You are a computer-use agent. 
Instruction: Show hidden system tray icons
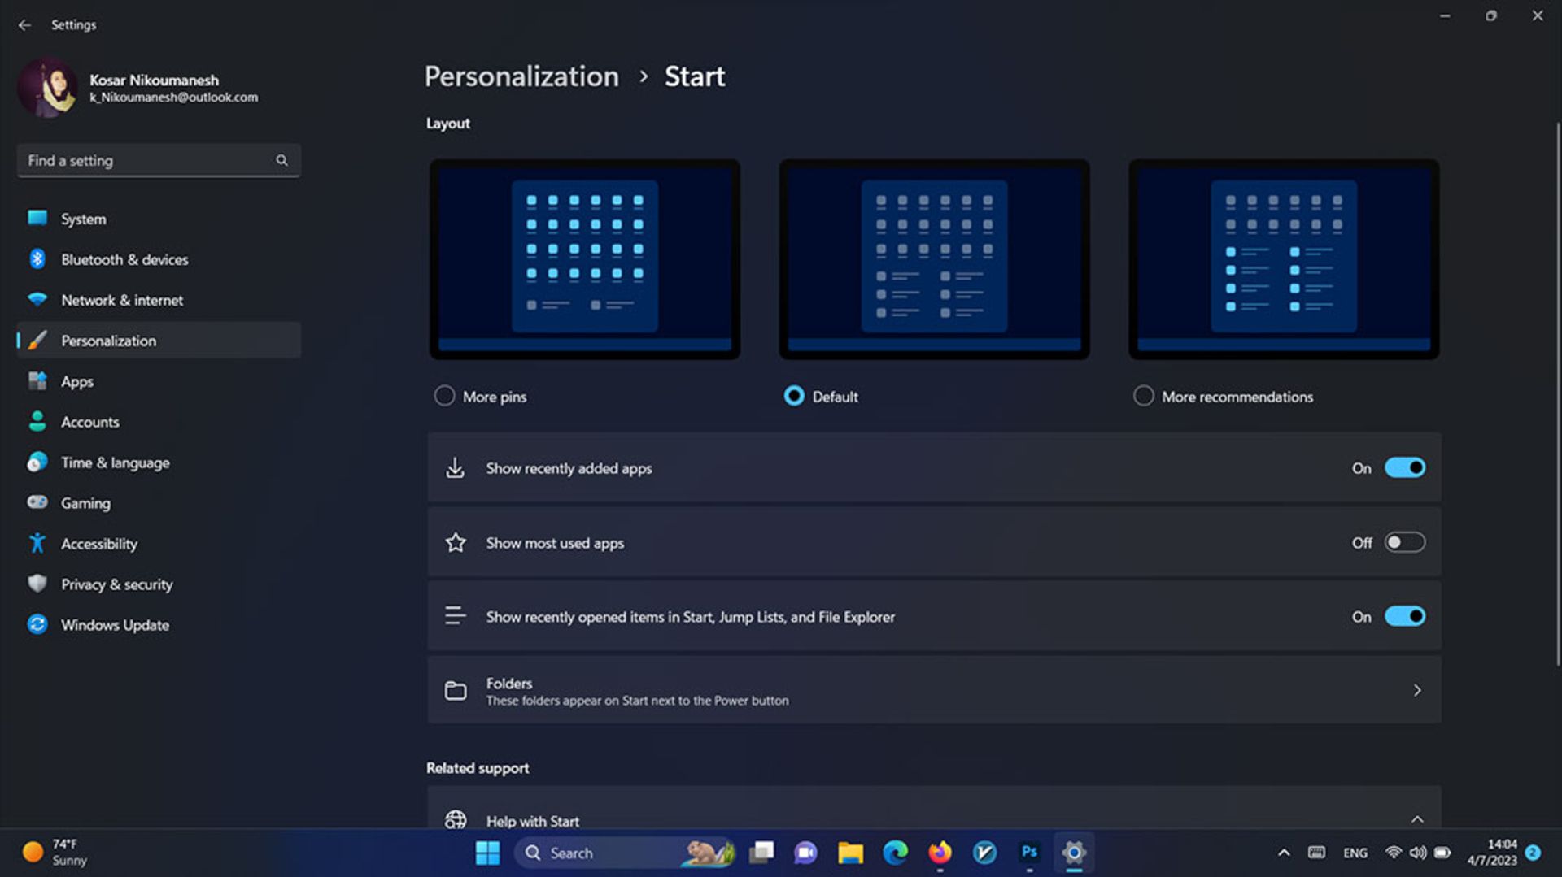pyautogui.click(x=1283, y=853)
